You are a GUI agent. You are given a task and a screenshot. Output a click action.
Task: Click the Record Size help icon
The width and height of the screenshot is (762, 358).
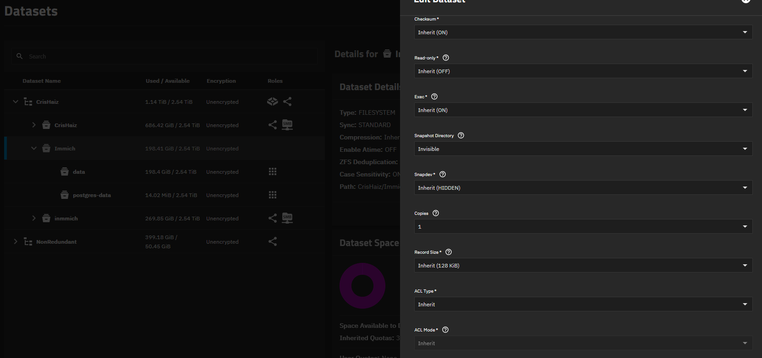pos(449,252)
